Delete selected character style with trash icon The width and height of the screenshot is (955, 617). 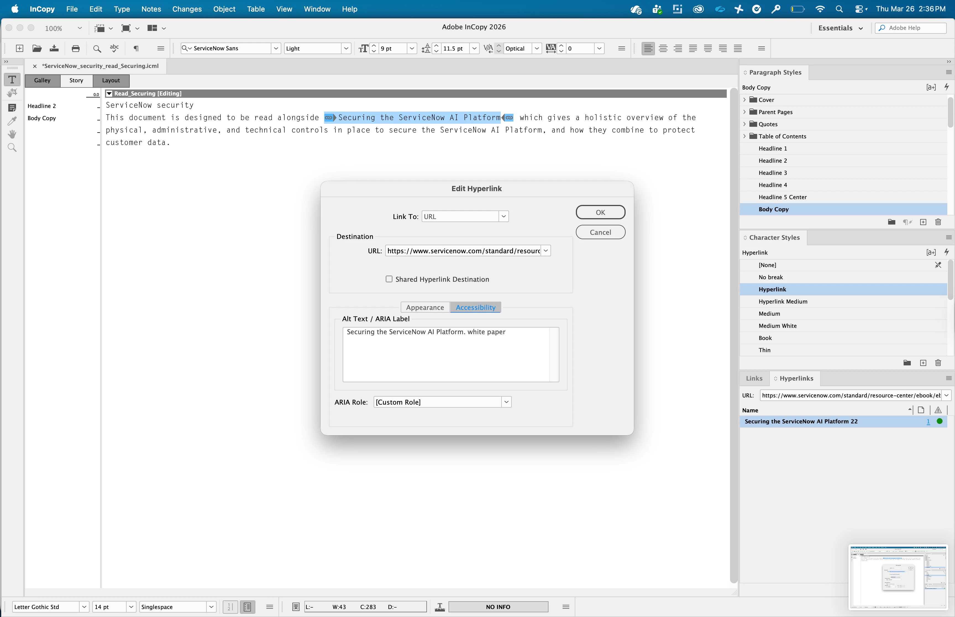(x=938, y=363)
